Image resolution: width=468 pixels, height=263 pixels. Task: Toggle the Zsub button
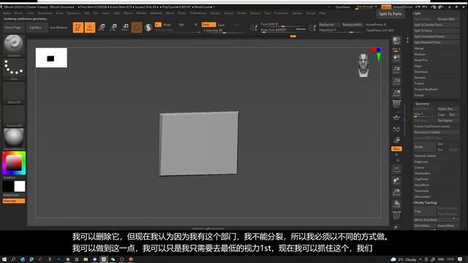(221, 25)
